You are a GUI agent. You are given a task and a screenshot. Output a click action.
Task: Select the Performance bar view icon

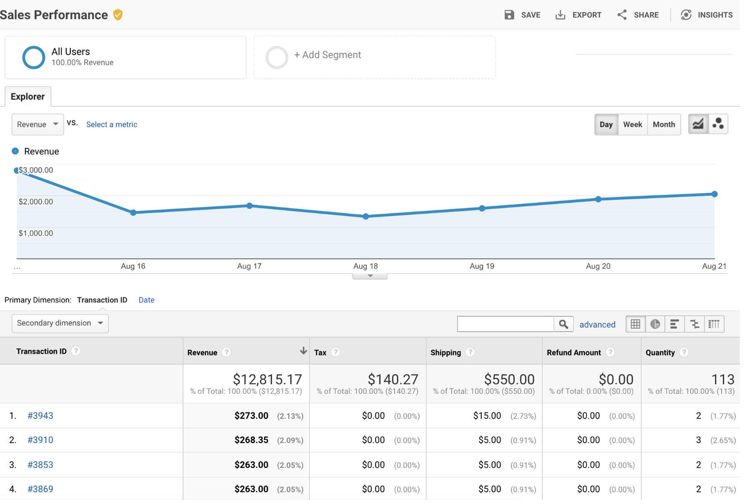click(x=674, y=324)
